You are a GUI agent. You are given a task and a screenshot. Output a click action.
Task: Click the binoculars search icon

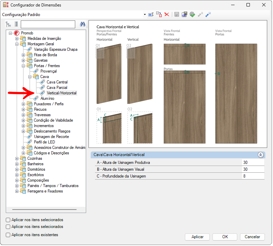point(82,24)
